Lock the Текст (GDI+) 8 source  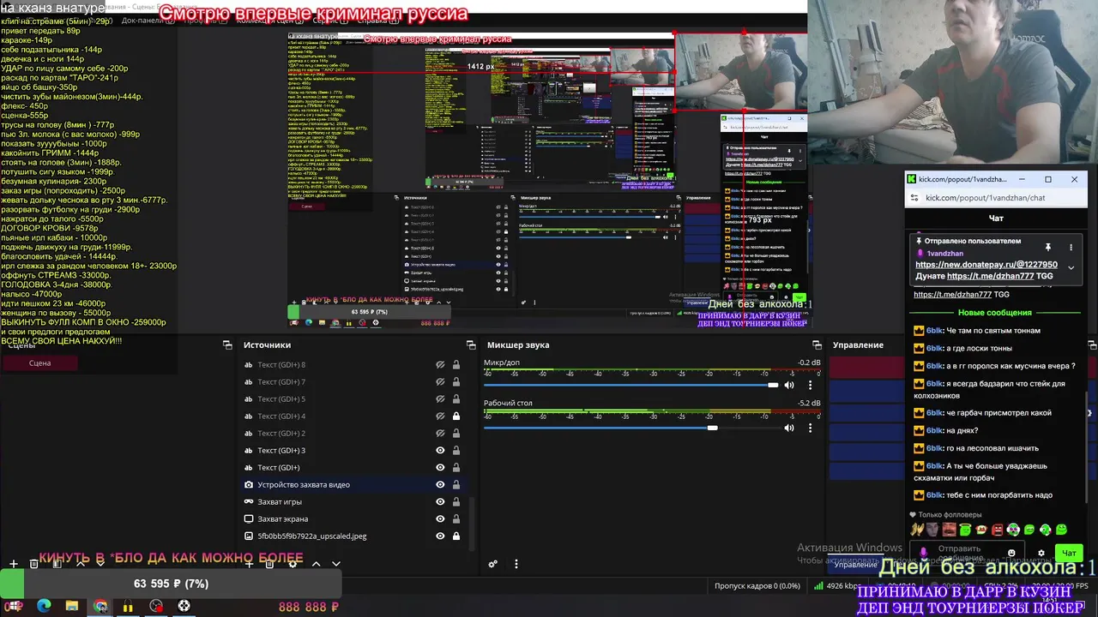[456, 365]
